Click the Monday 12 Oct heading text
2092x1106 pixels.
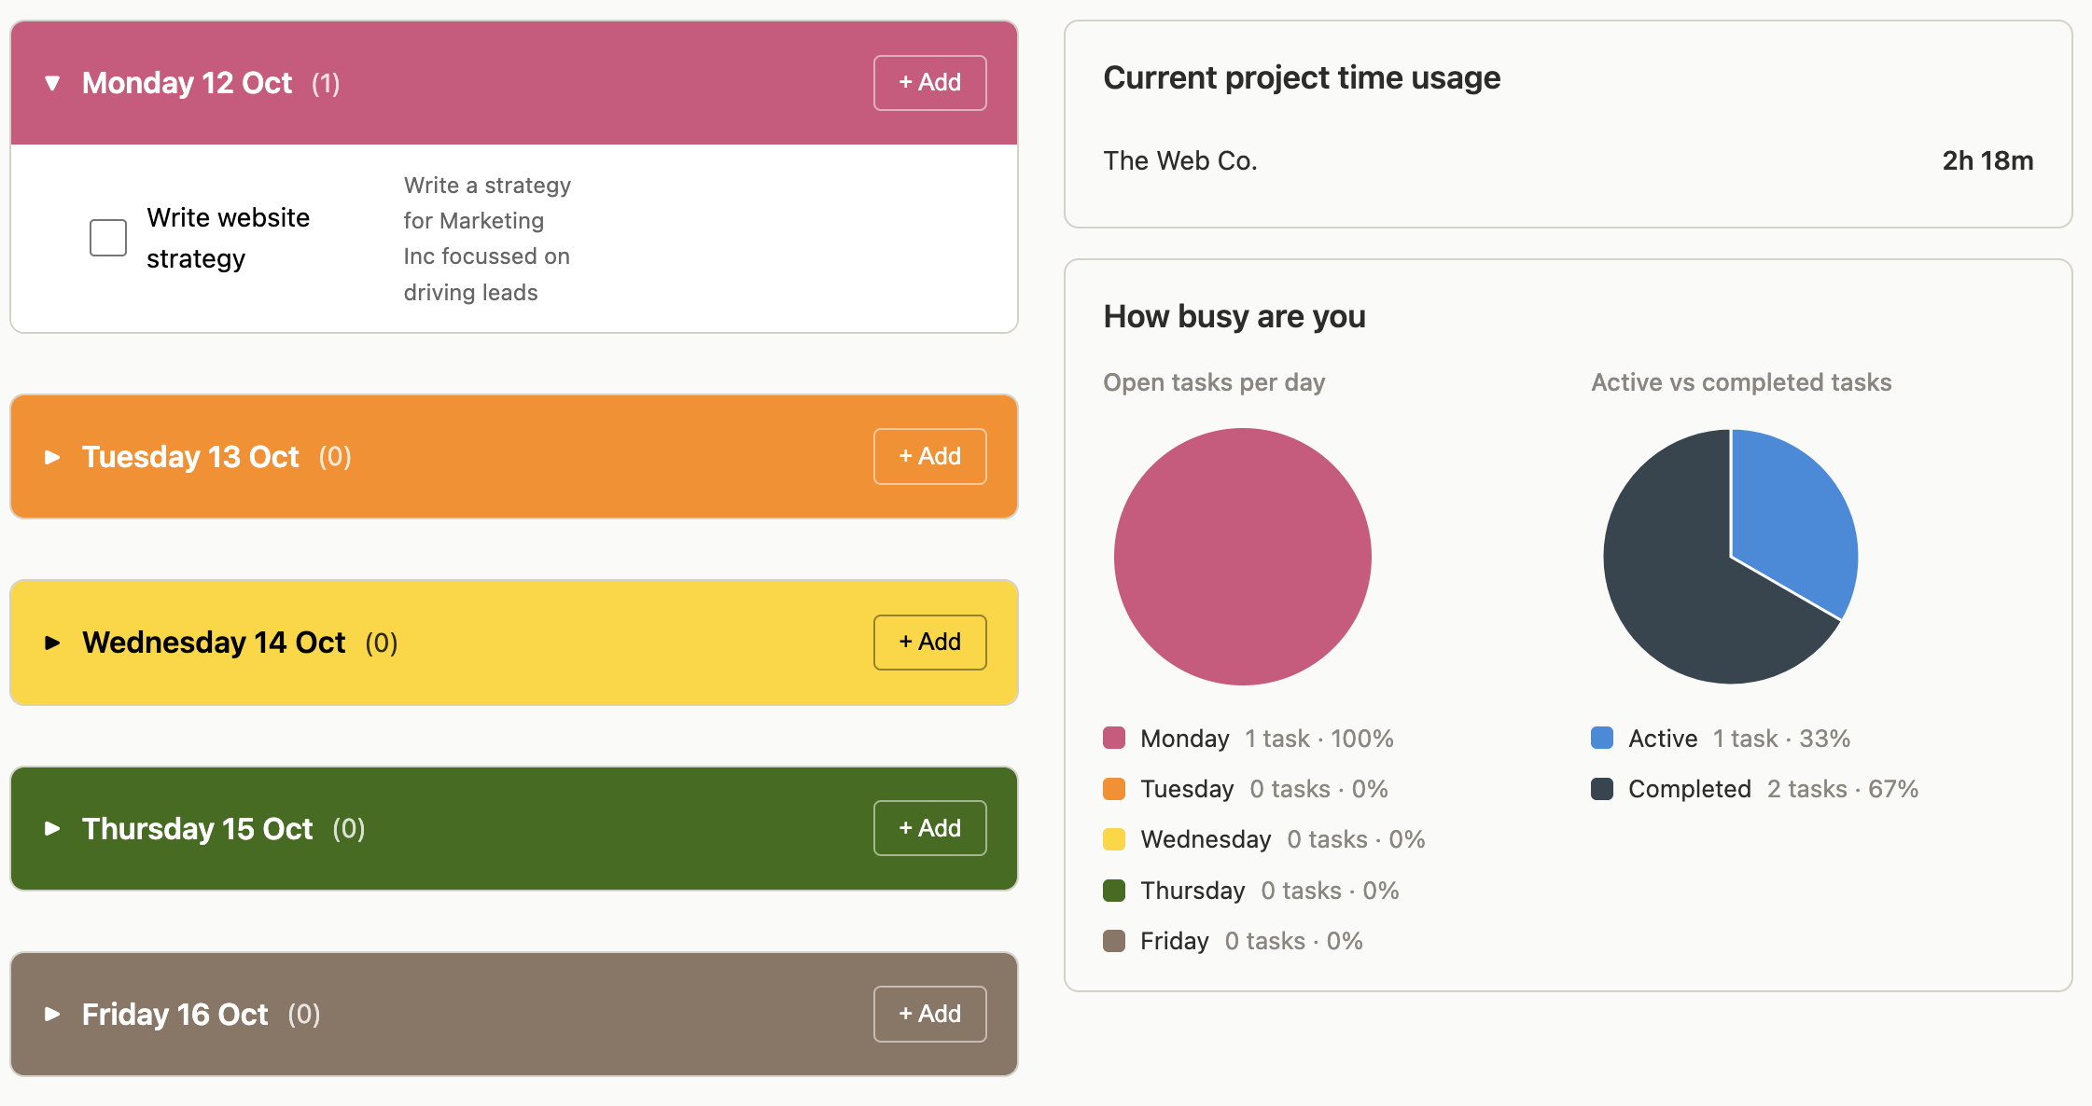click(187, 83)
